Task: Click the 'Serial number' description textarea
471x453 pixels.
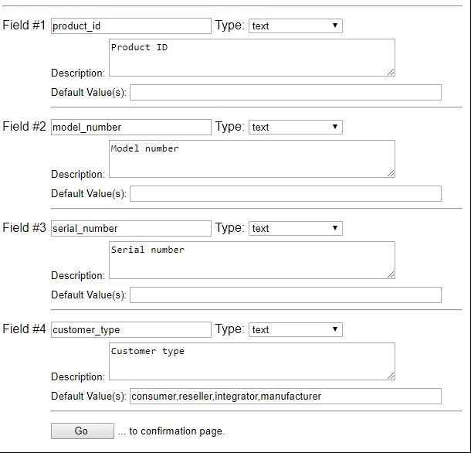Action: pos(251,260)
